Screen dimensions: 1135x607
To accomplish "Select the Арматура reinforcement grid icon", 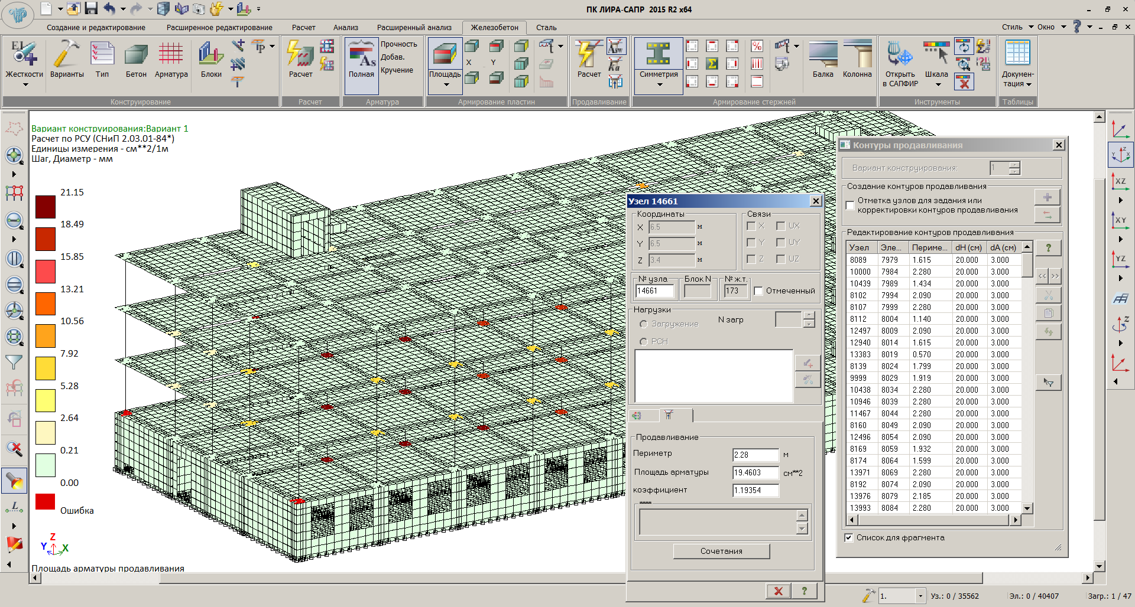I will (x=171, y=54).
